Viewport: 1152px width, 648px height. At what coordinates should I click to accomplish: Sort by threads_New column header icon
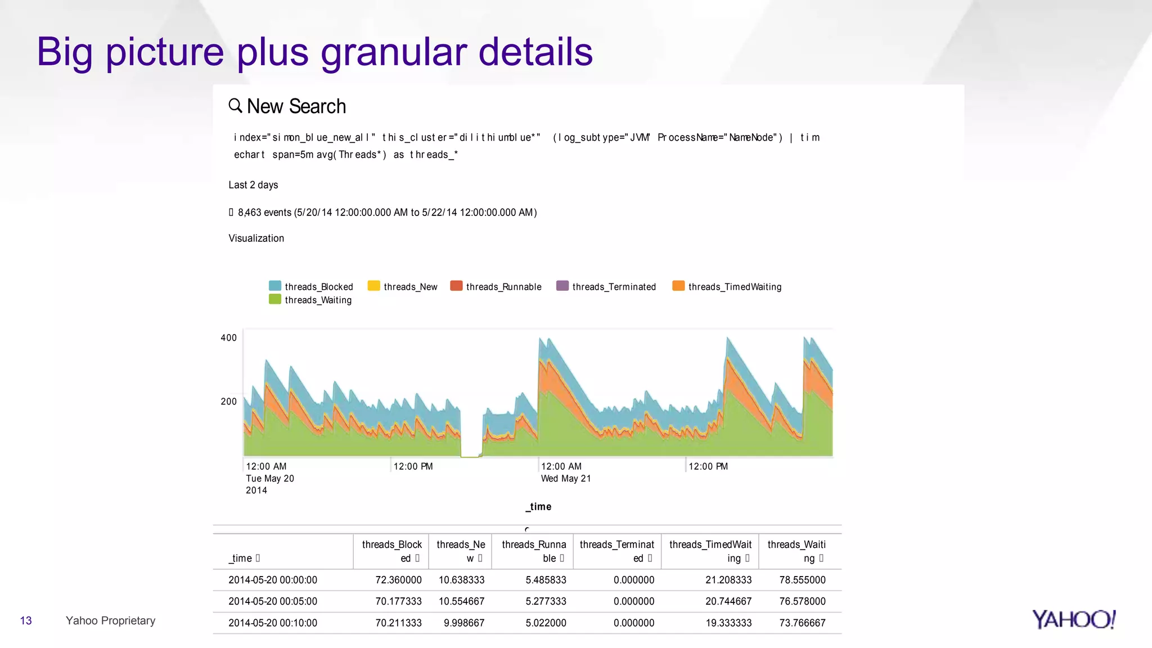(x=480, y=558)
